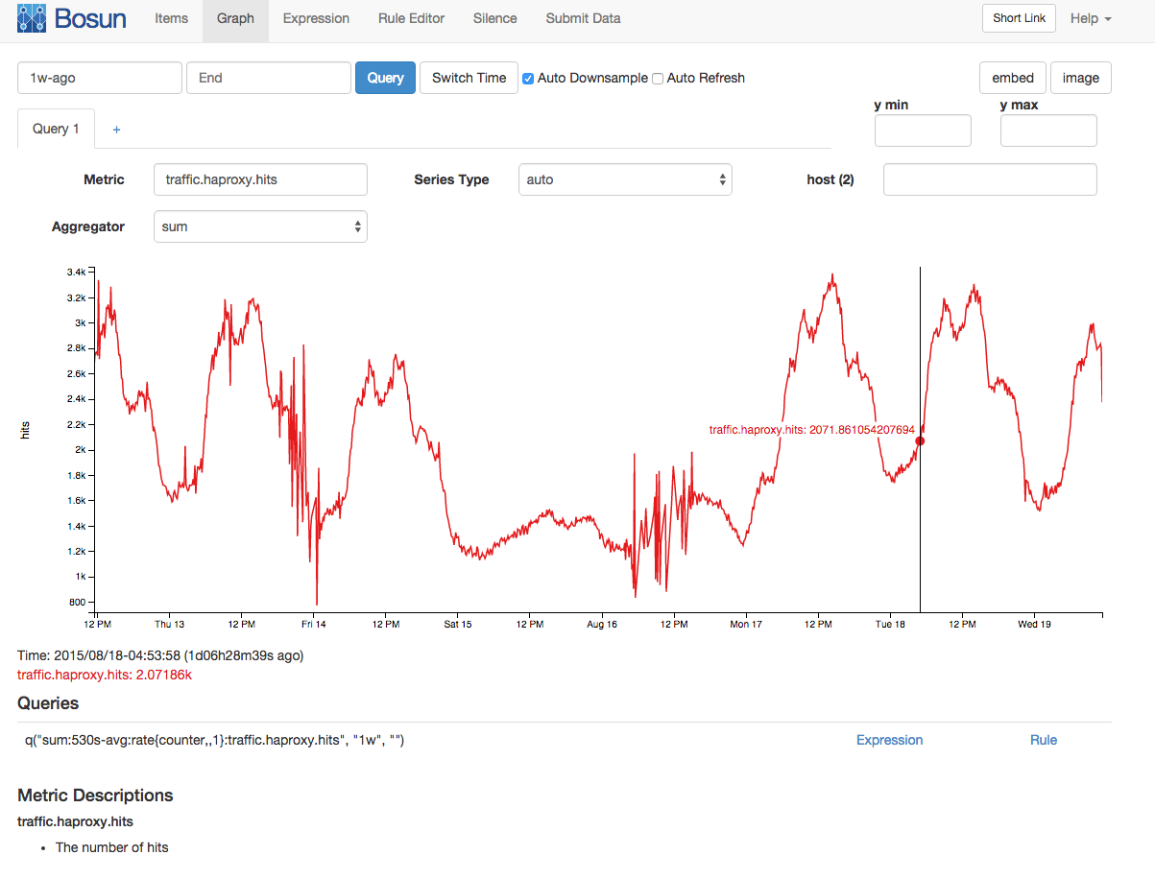Screen dimensions: 1155x879
Task: Toggle the Auto Downsample checkbox
Action: (x=528, y=79)
